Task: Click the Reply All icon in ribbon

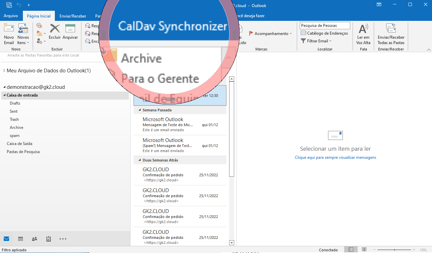Action: click(88, 33)
